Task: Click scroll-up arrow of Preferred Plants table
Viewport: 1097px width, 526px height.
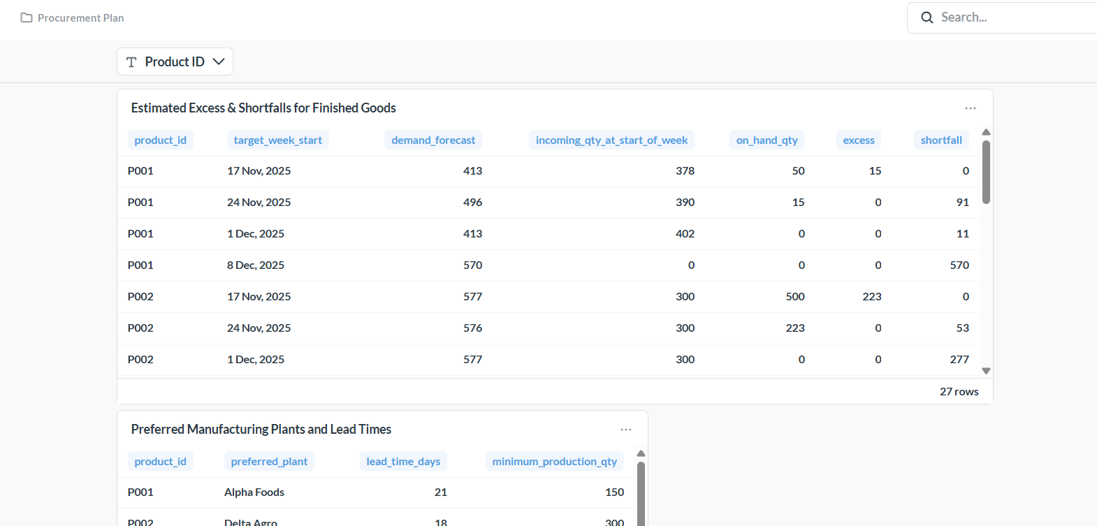Action: click(x=641, y=453)
